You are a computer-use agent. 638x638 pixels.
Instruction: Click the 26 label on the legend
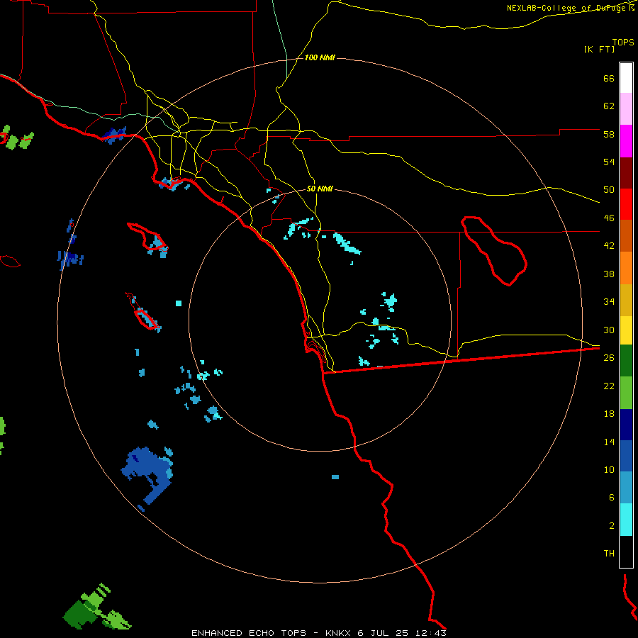tap(609, 358)
